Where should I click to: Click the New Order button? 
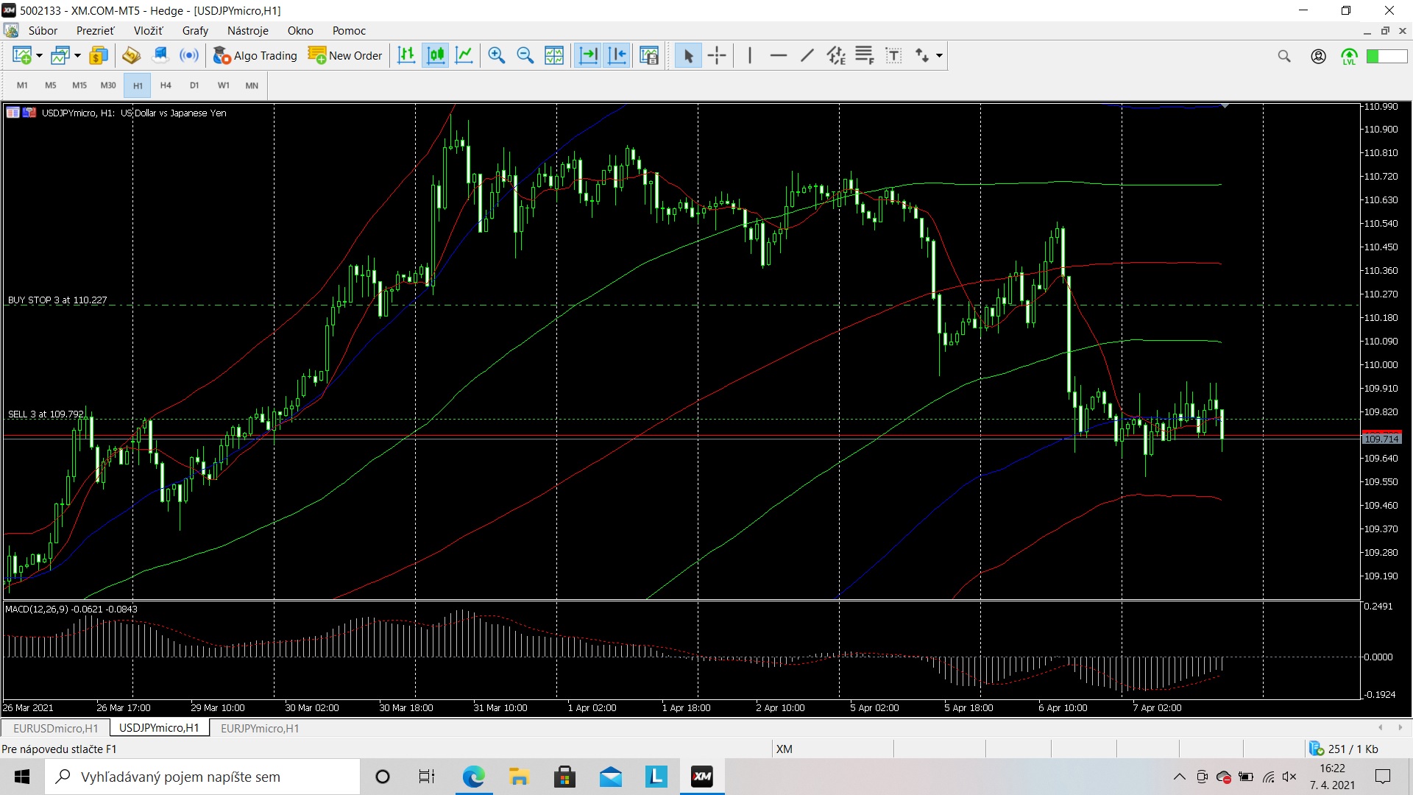click(x=345, y=55)
